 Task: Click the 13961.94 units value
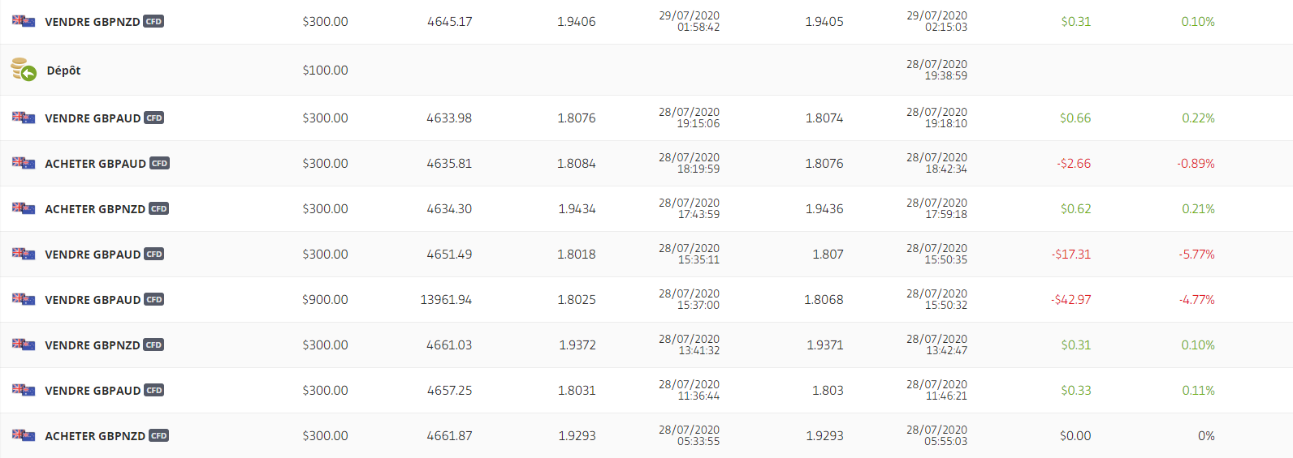(446, 300)
